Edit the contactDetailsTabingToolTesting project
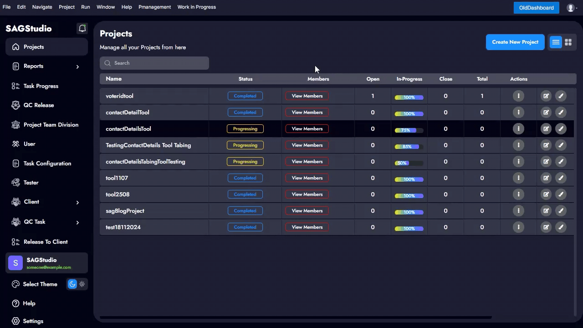The image size is (583, 328). pyautogui.click(x=546, y=162)
